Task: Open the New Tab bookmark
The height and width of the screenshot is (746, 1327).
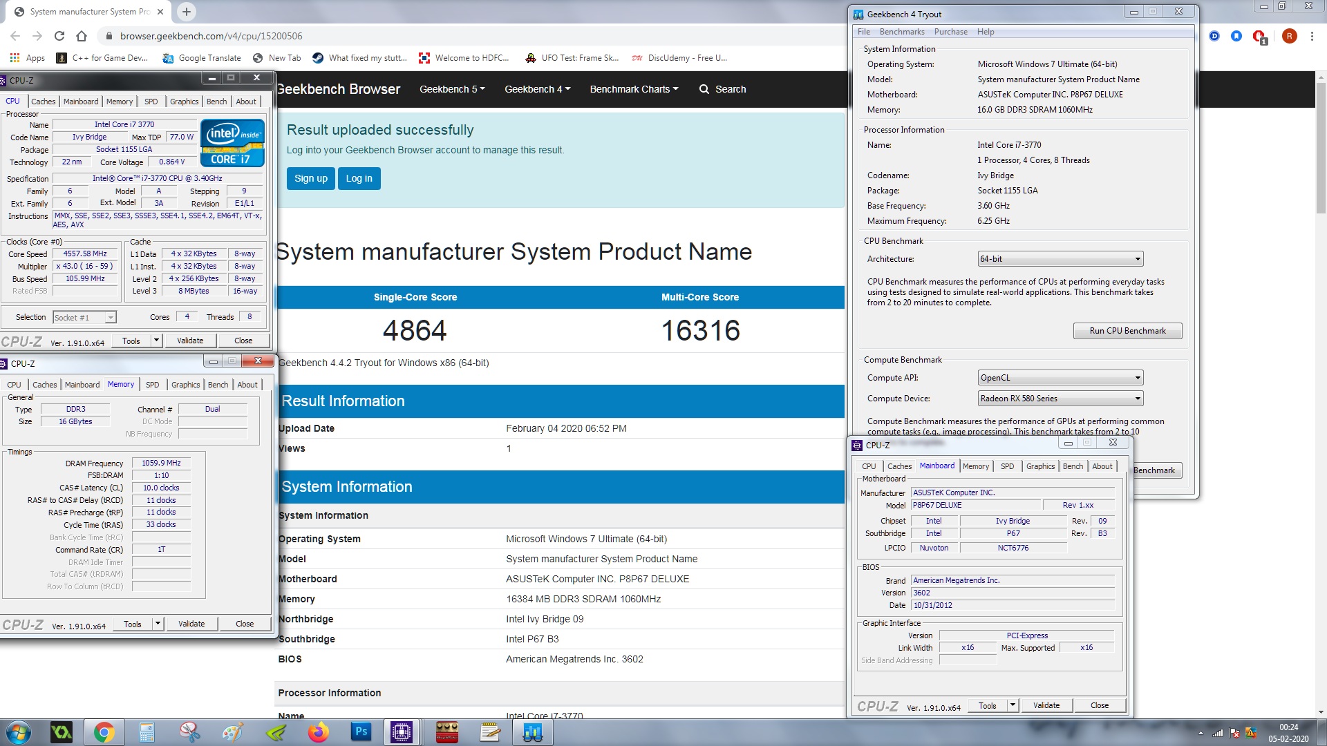Action: (x=277, y=58)
